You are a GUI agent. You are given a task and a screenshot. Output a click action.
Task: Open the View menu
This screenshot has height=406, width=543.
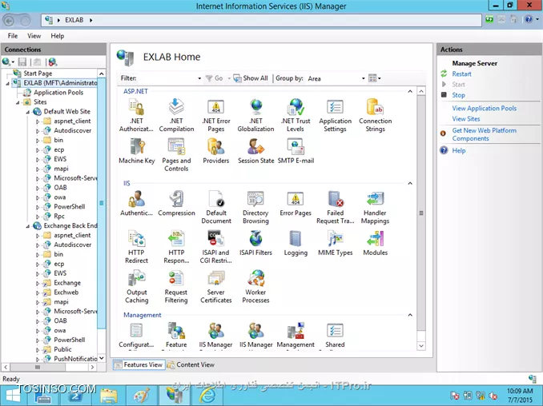tap(34, 36)
